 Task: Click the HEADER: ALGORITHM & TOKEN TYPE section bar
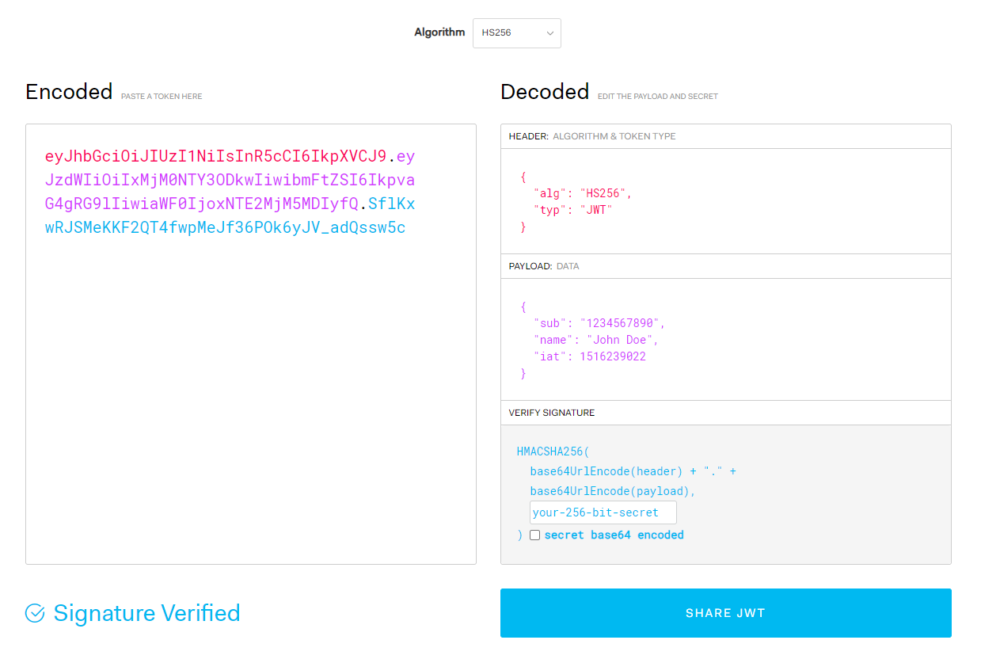coord(724,135)
